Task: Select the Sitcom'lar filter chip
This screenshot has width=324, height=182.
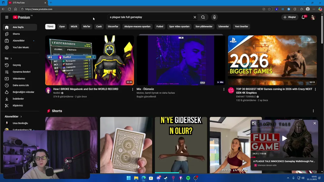Action: (x=113, y=26)
